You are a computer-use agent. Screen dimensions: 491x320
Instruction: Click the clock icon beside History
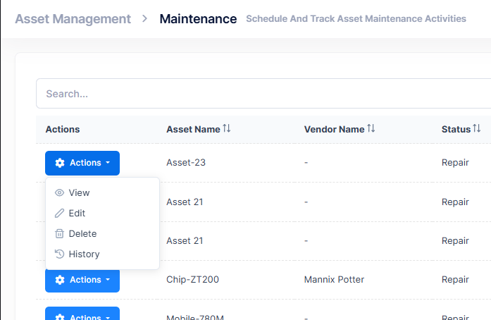pyautogui.click(x=59, y=254)
